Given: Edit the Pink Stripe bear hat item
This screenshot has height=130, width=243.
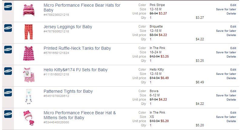Looking at the screenshot, I should point(233,5).
